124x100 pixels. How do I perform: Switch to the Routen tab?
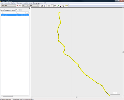(x=13, y=10)
